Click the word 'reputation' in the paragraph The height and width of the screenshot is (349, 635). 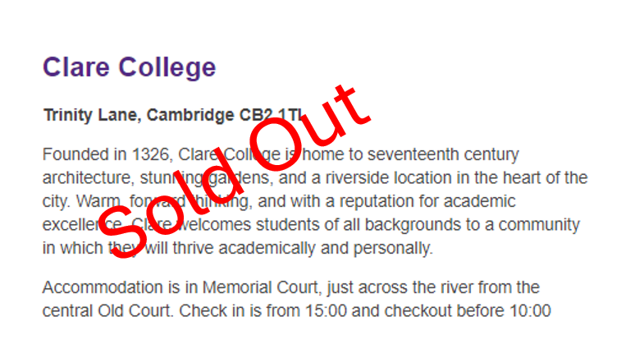click(376, 201)
